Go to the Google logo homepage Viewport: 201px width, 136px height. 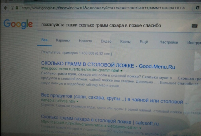(18, 24)
